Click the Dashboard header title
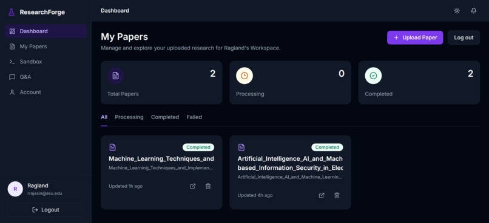 tap(115, 10)
